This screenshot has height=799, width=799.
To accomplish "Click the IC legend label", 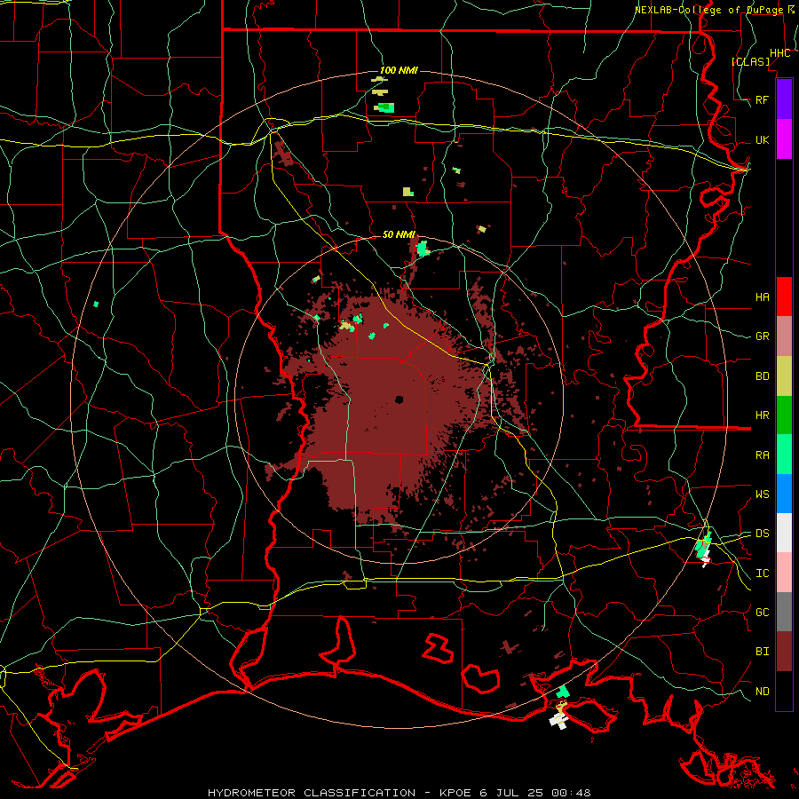I will click(762, 574).
